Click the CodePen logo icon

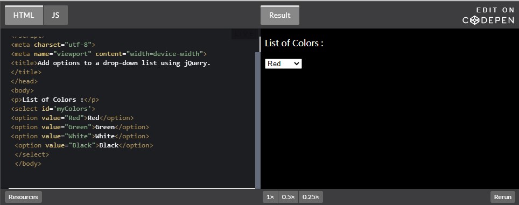pyautogui.click(x=475, y=20)
